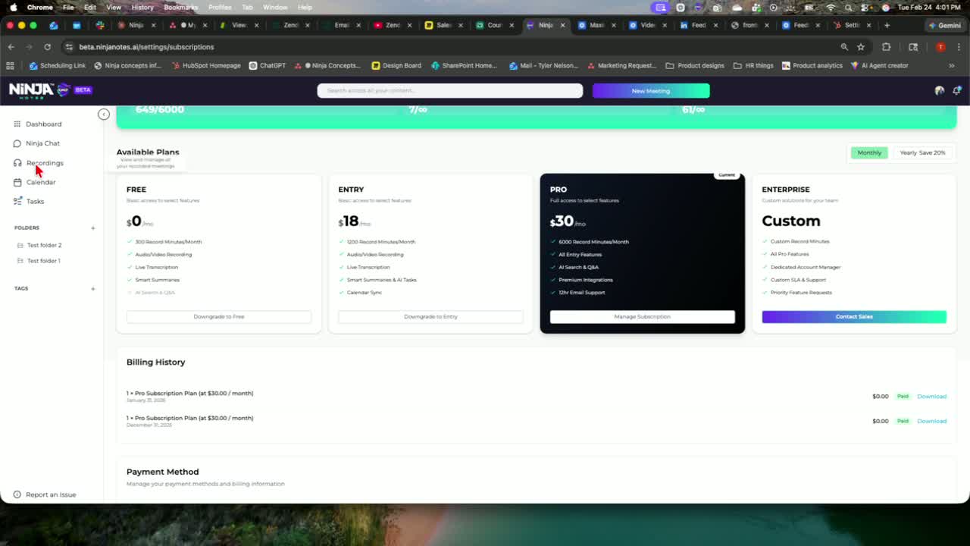Open a new browser tab
970x546 pixels.
(887, 25)
